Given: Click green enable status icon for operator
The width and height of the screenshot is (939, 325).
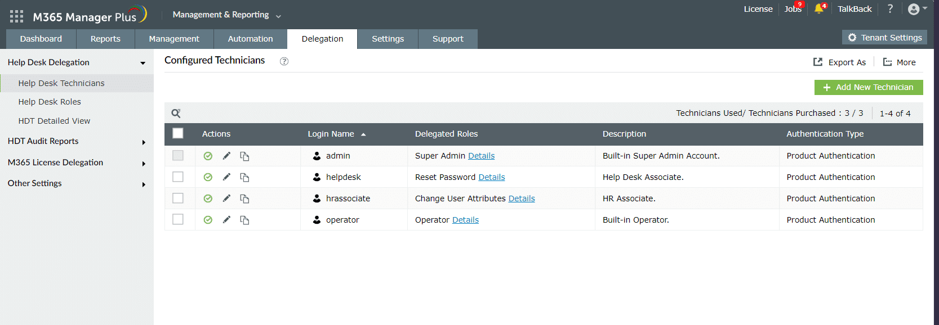Looking at the screenshot, I should tap(208, 220).
